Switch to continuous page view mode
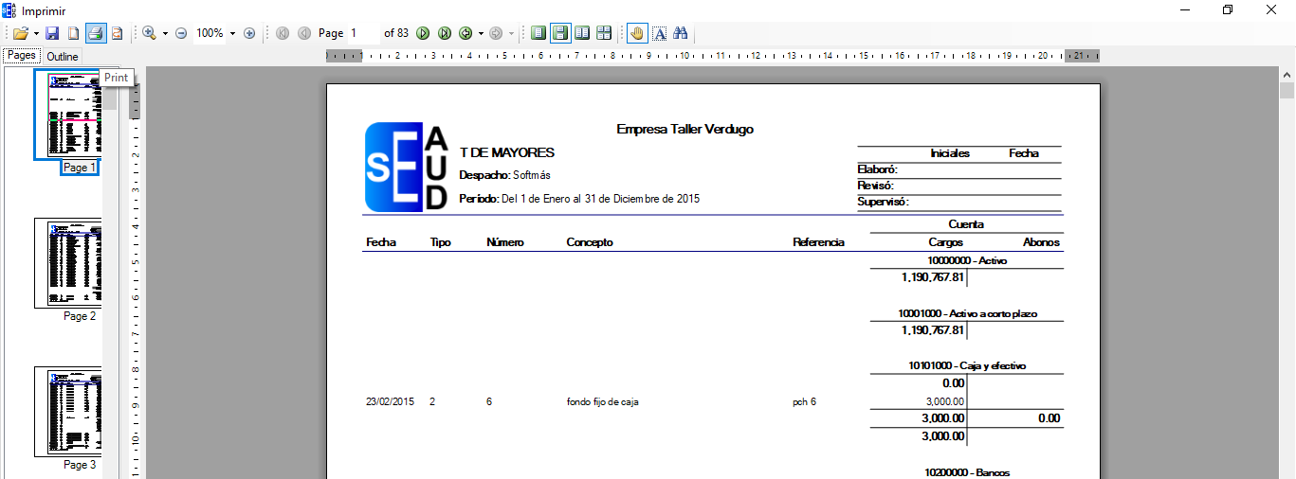The image size is (1296, 479). tap(560, 33)
